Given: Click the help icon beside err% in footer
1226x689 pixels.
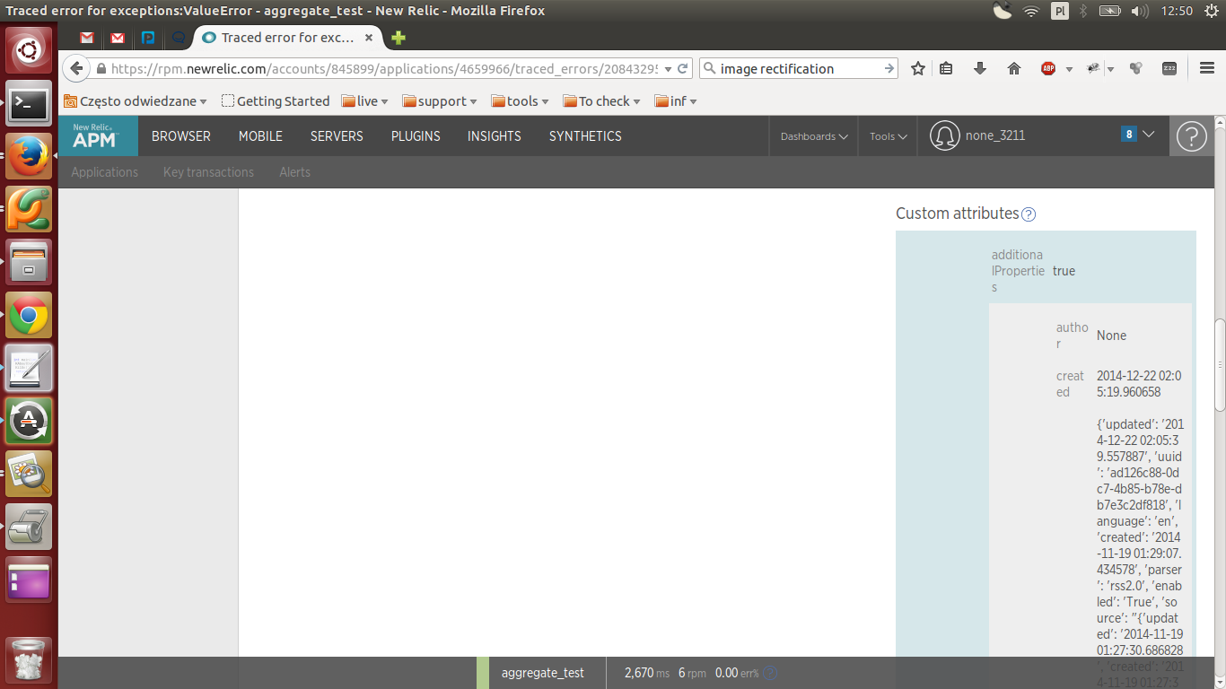Looking at the screenshot, I should point(770,673).
